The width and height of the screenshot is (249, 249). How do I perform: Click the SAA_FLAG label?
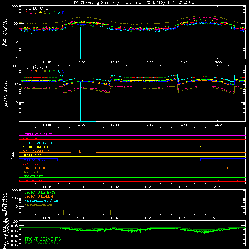[x=31, y=164]
